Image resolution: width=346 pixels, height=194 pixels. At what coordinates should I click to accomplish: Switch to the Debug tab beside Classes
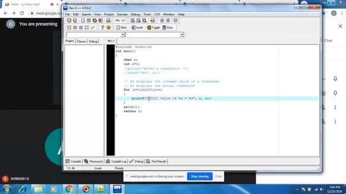[x=93, y=41]
